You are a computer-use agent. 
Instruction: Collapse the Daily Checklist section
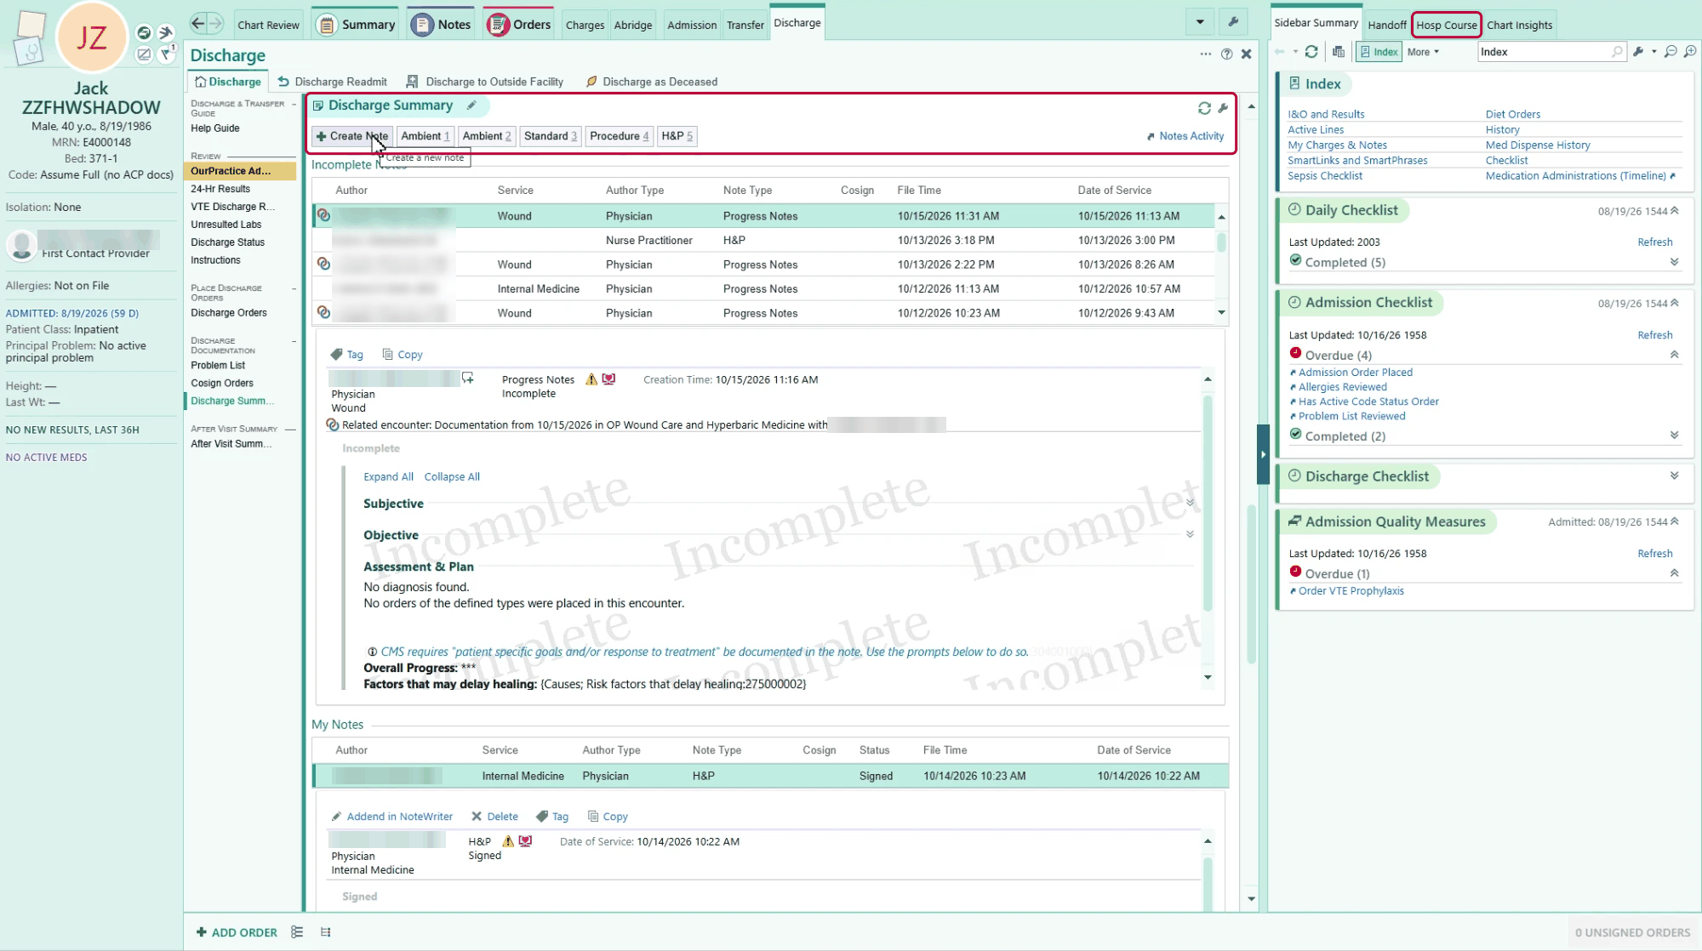[x=1674, y=210]
